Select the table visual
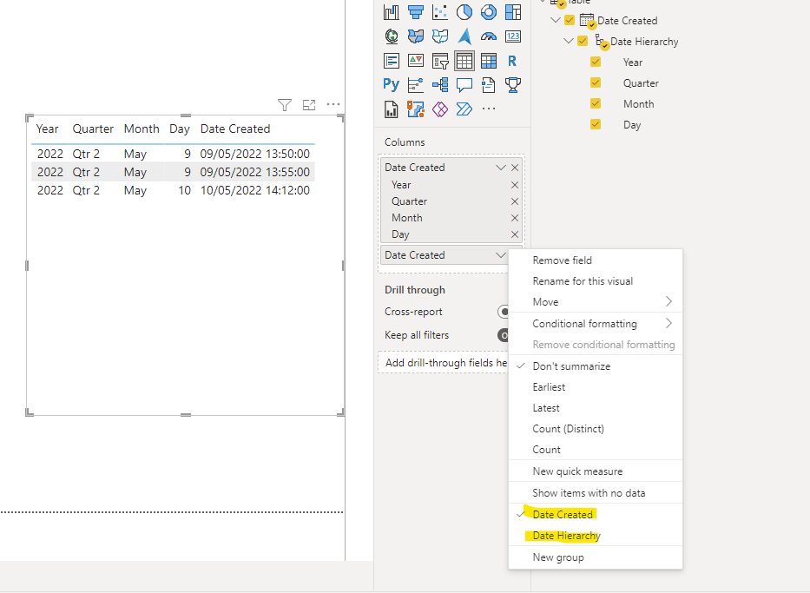 tap(464, 61)
